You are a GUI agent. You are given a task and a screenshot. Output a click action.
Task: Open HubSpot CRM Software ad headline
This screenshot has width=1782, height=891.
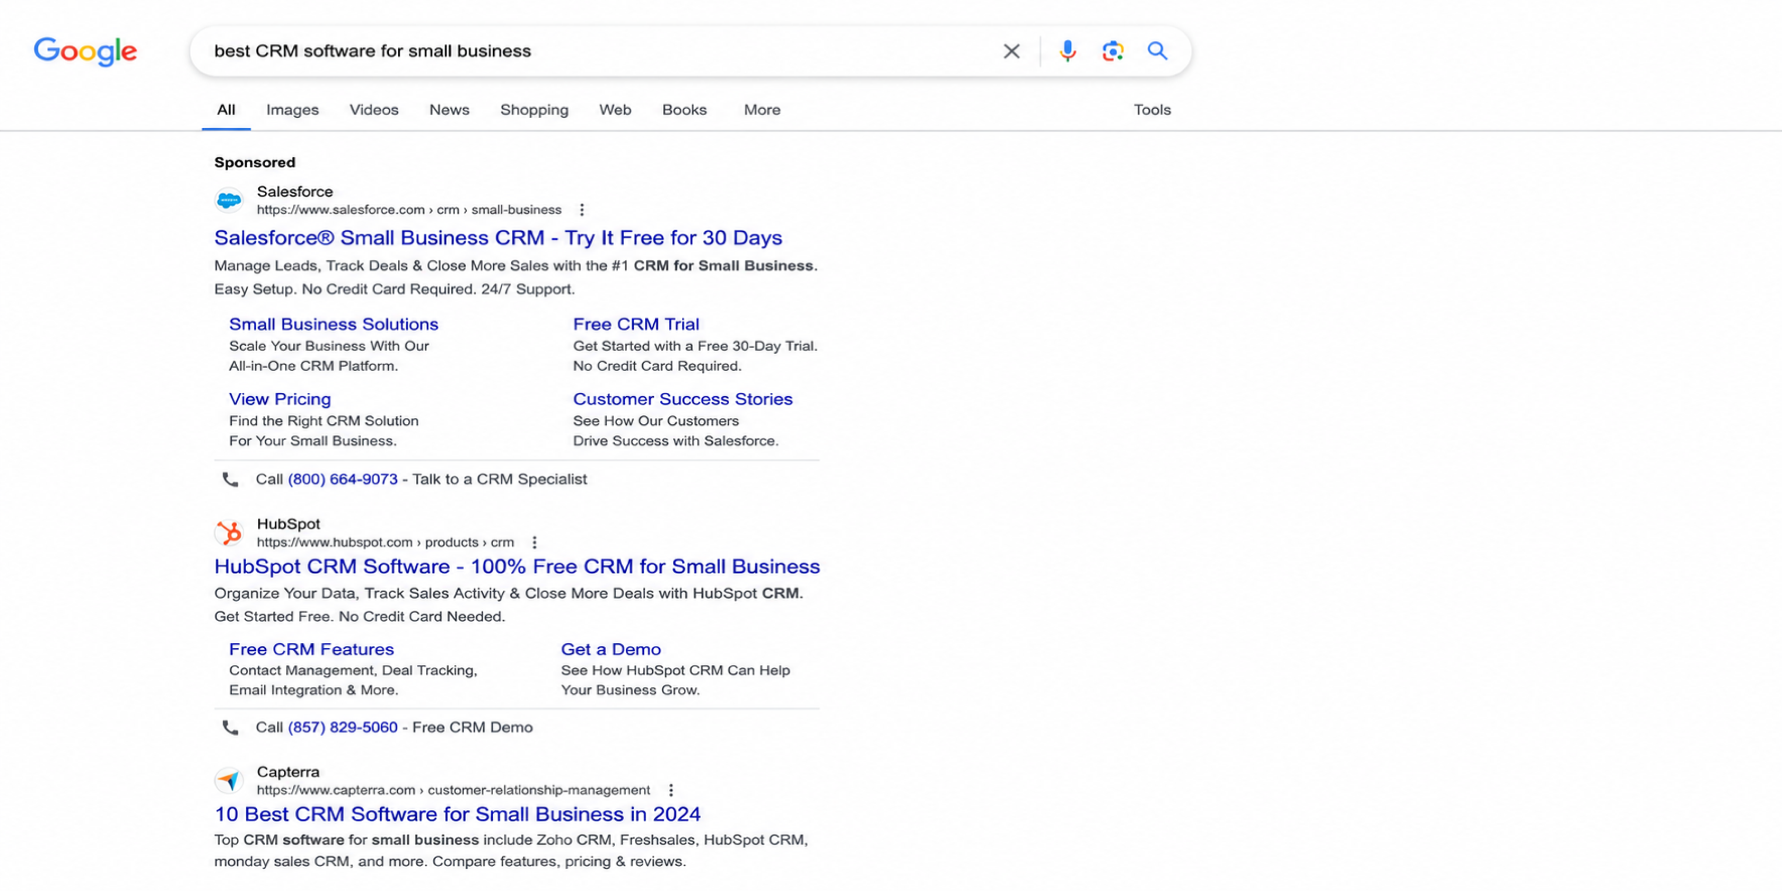point(517,566)
